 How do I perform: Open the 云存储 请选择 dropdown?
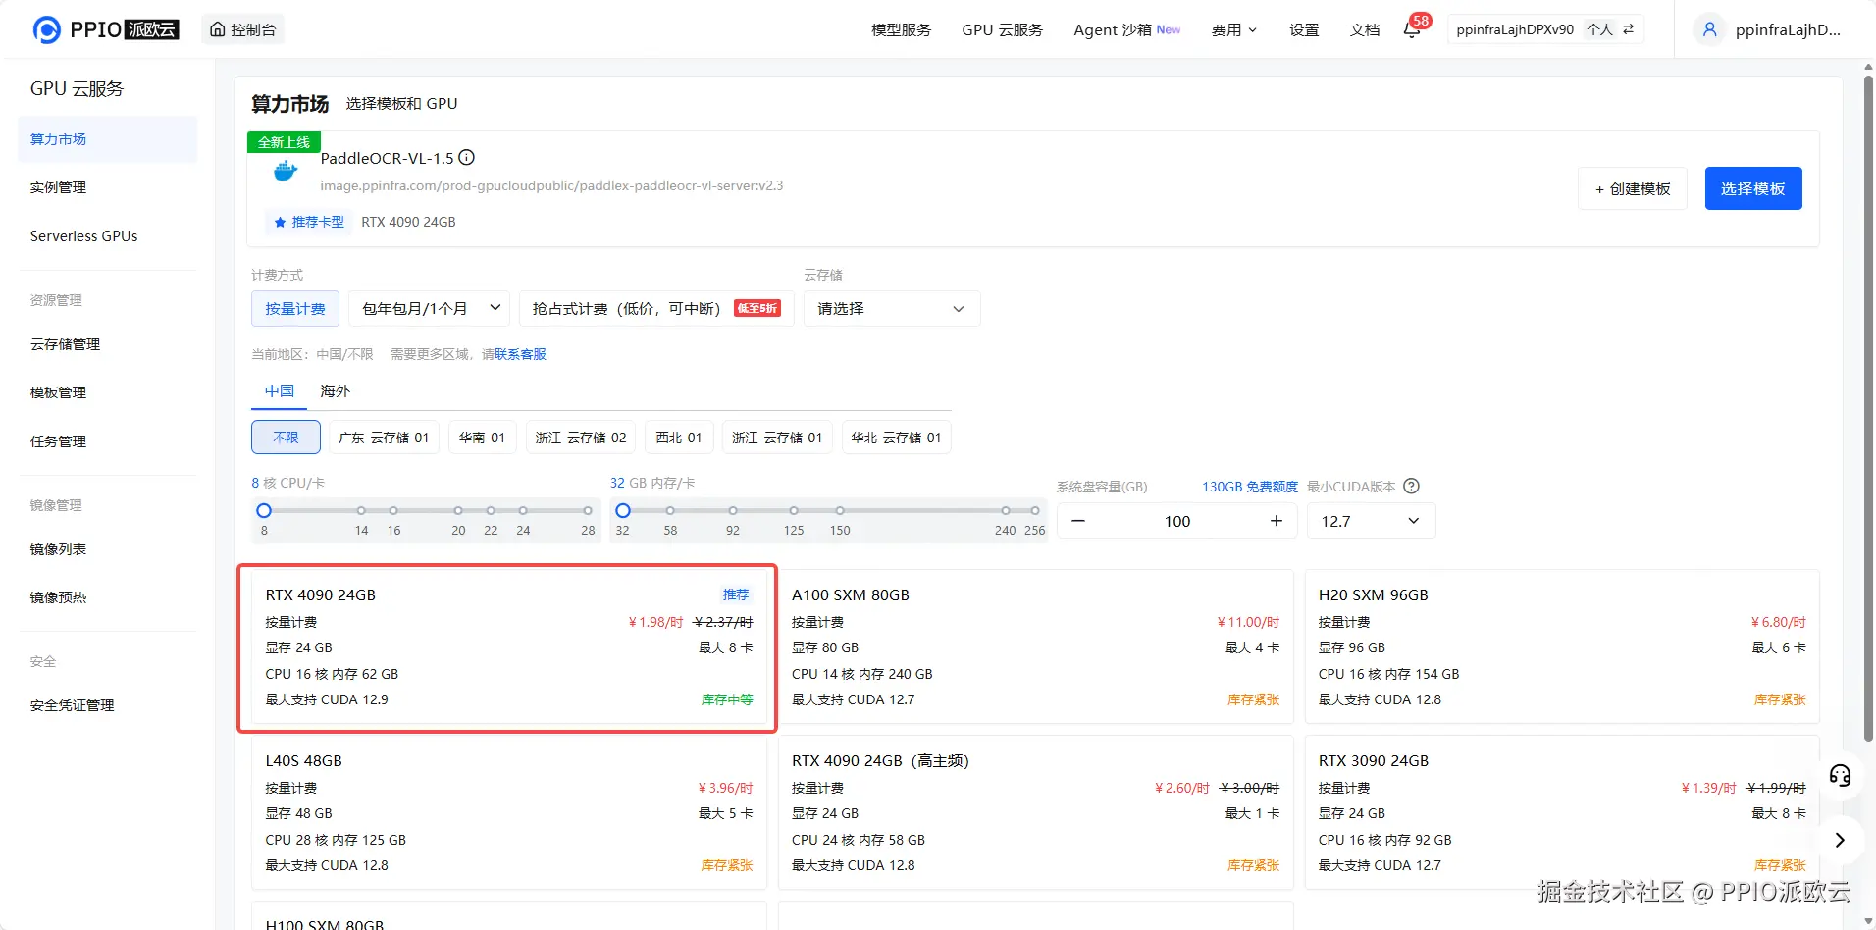[x=892, y=309]
